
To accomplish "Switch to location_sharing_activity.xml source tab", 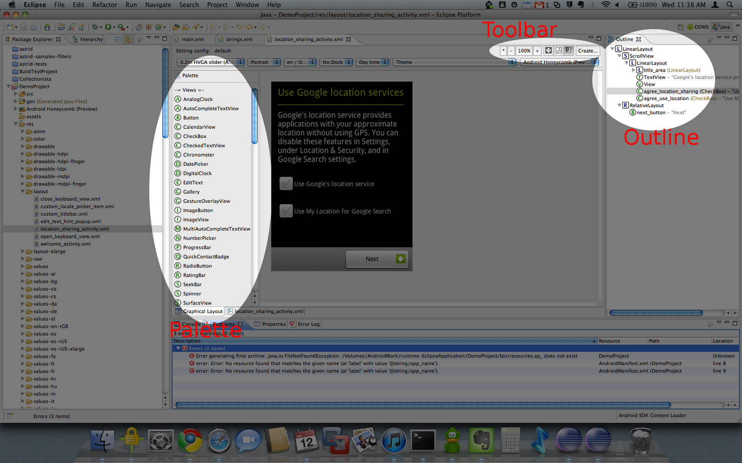I will pos(265,312).
